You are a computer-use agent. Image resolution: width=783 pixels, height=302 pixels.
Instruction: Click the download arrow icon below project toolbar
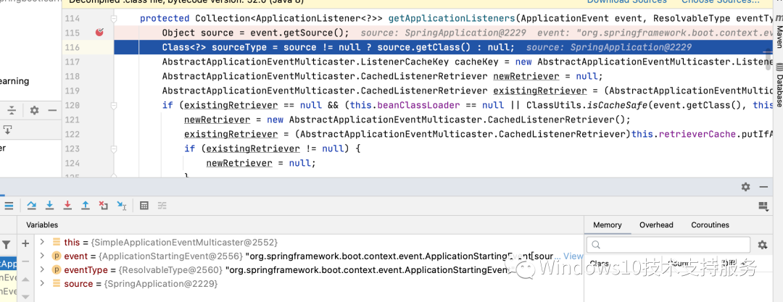7,130
